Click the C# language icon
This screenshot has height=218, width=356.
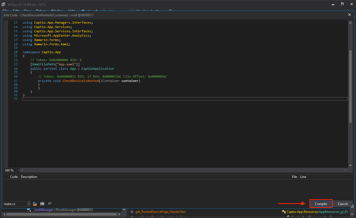click(50, 204)
